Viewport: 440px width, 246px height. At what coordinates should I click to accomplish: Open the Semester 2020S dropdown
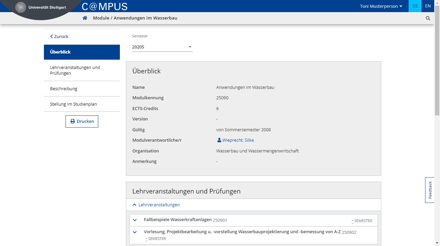coord(162,47)
